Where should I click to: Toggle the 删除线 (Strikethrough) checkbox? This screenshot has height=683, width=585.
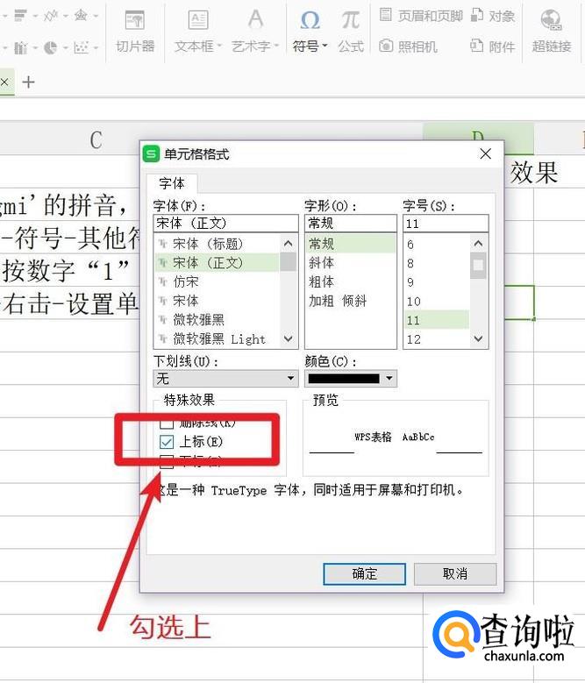pos(167,423)
